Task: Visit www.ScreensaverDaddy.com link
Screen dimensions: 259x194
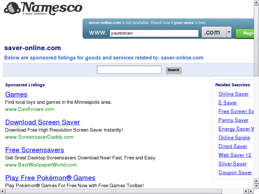Action: 39,137
